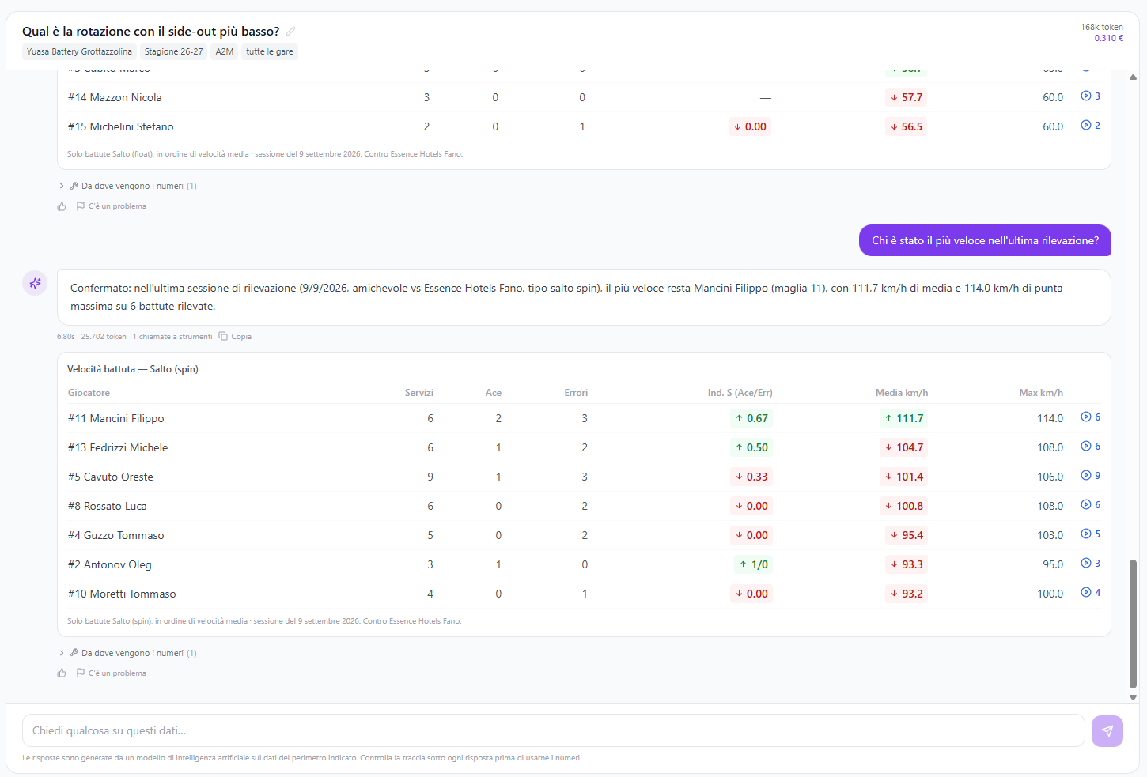Focus the 'Chiedi qualcosa su questi dati' input
1147x777 pixels.
(x=553, y=731)
